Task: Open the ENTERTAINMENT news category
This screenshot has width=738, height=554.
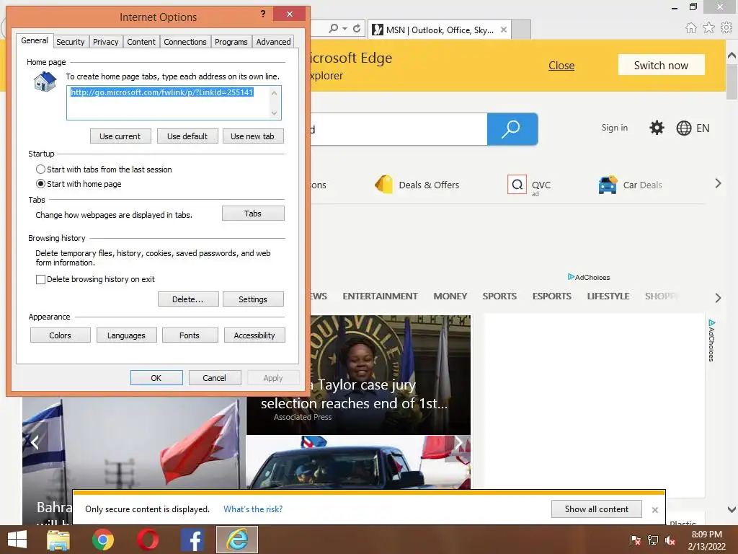Action: tap(380, 296)
